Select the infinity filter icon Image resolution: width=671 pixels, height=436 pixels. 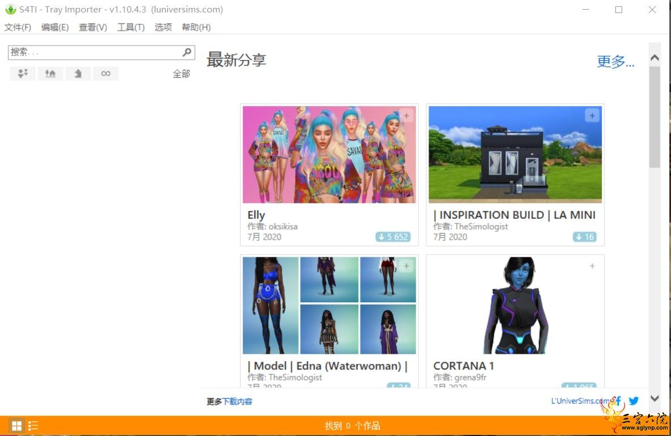click(x=106, y=74)
